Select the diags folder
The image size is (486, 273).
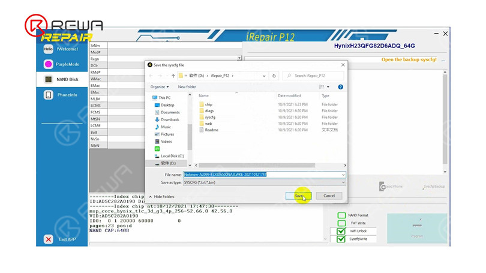tap(206, 110)
